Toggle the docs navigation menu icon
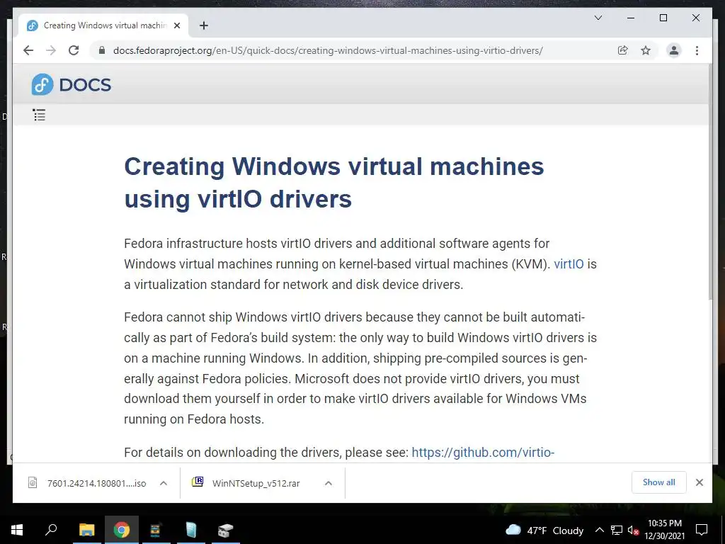Viewport: 725px width, 544px height. coord(40,115)
